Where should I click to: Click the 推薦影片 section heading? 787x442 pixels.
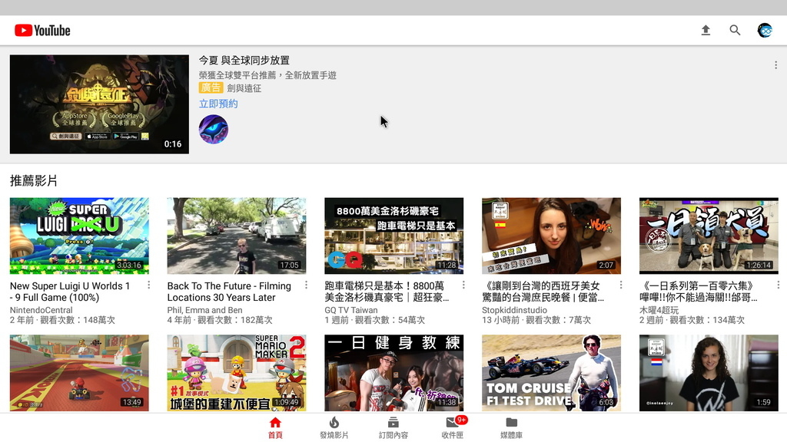(34, 181)
